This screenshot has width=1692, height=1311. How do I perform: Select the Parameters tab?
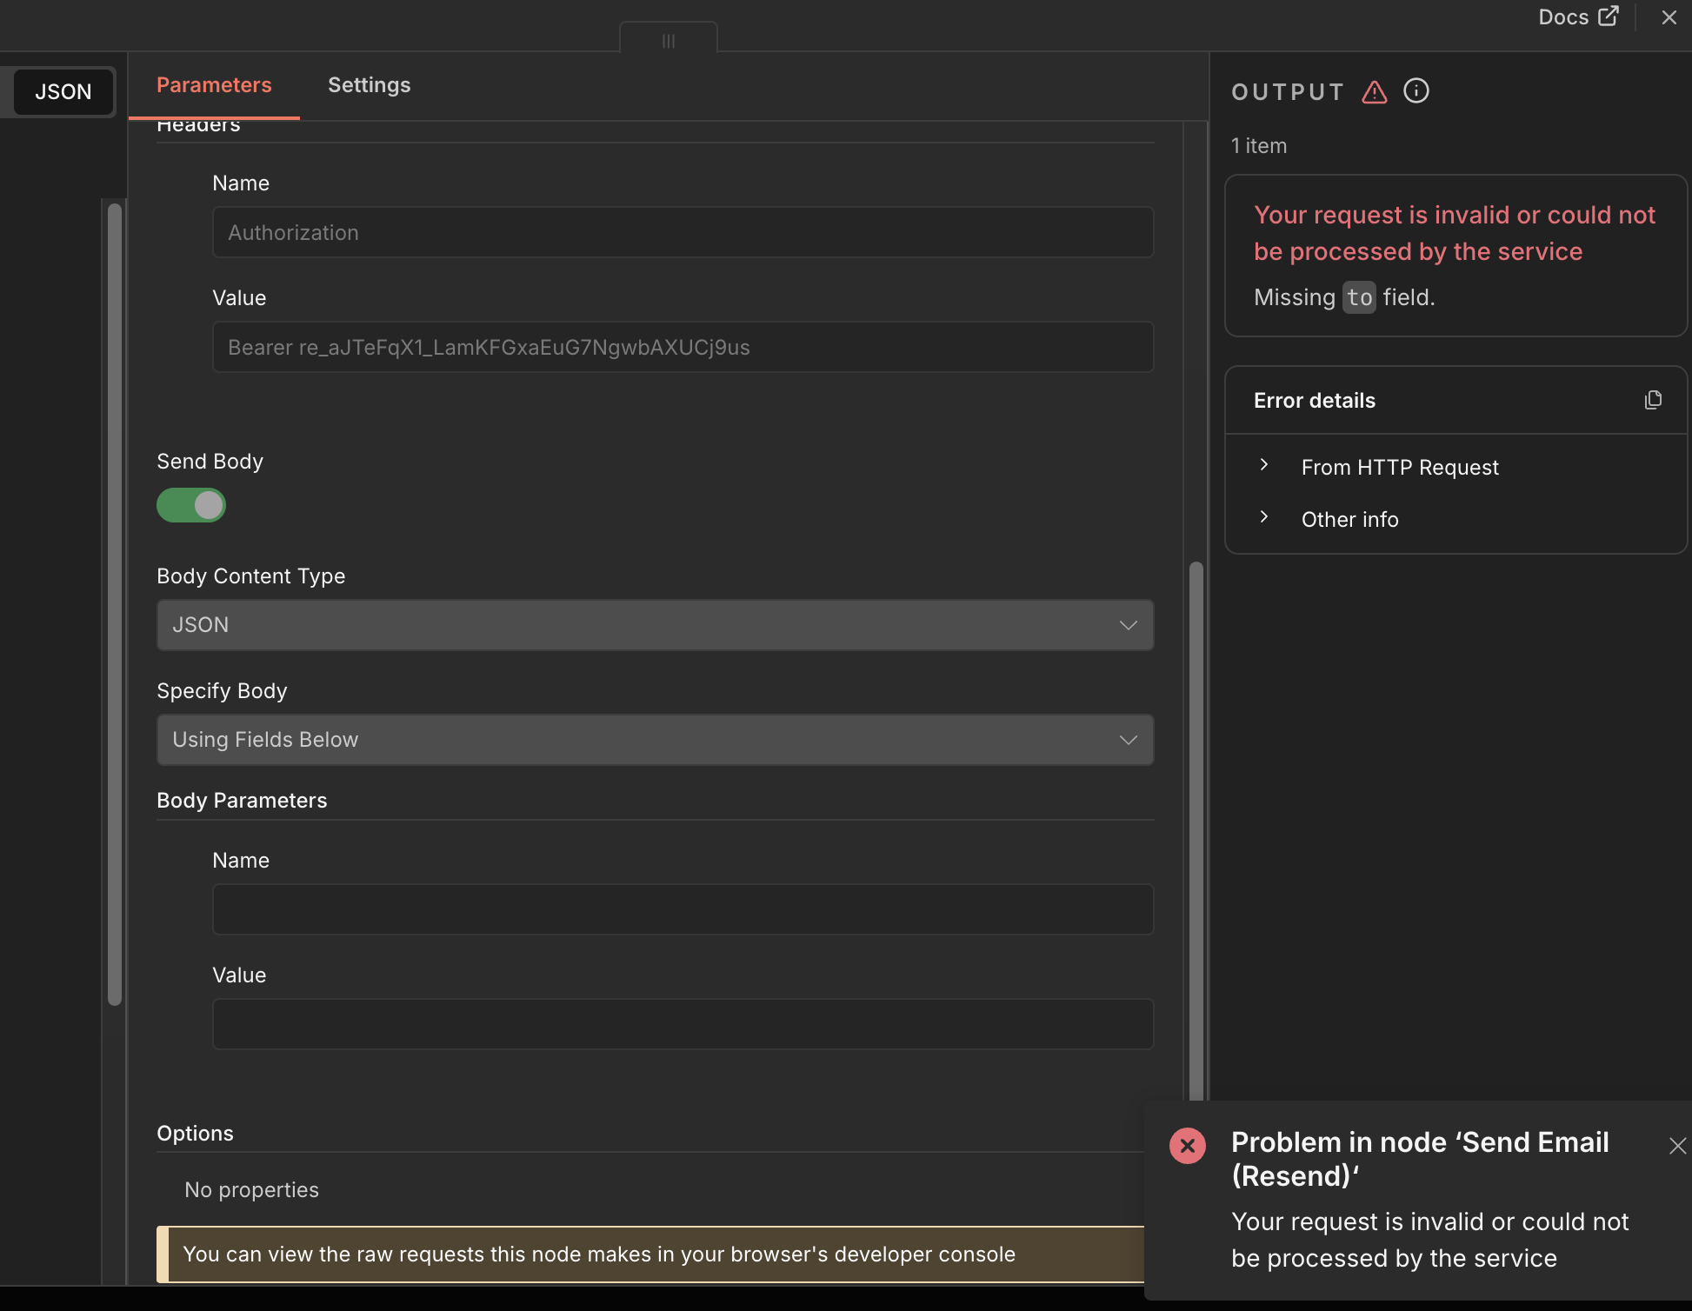point(214,85)
